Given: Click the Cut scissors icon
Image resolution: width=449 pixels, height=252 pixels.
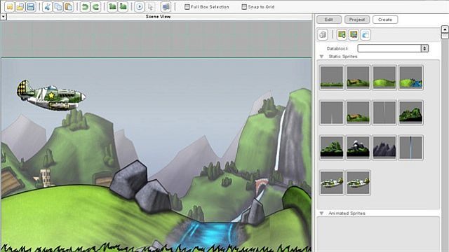Looking at the screenshot, I should [x=47, y=6].
